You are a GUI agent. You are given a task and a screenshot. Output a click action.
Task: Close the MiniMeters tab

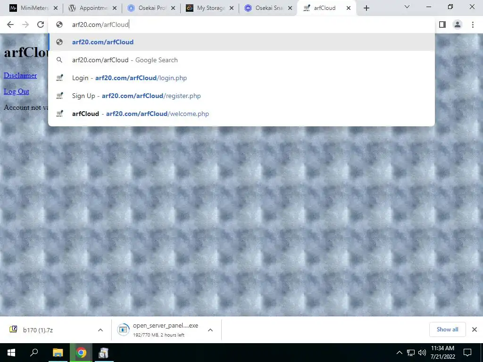[x=56, y=8]
